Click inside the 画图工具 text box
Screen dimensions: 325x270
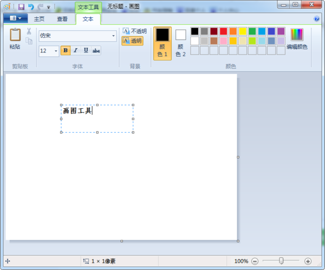pos(97,118)
